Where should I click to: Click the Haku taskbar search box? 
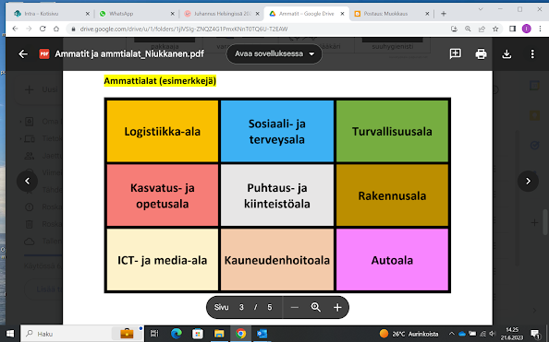82,334
